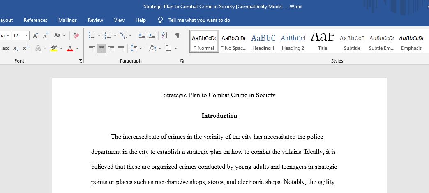
Task: Apply red font color
Action: [70, 48]
